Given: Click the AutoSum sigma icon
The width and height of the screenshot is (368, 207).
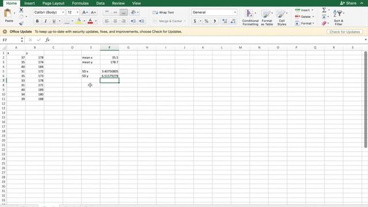Looking at the screenshot, I should pyautogui.click(x=324, y=10).
